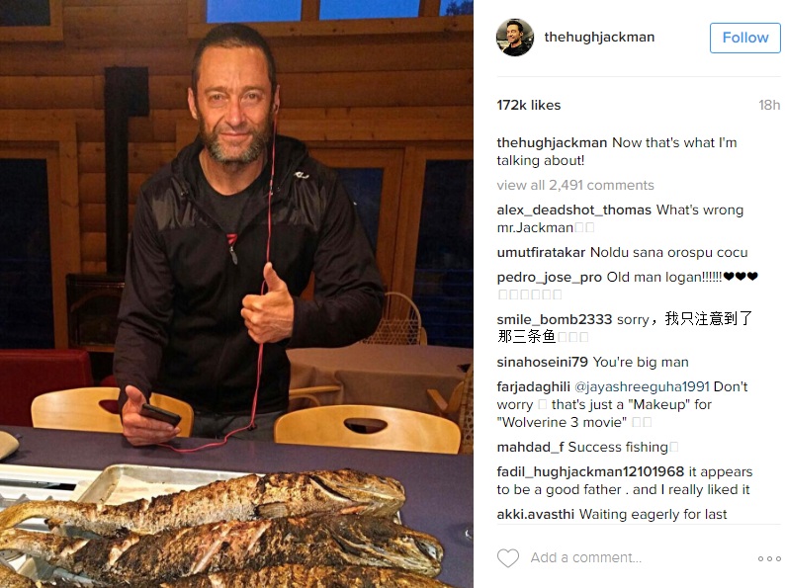Open smile_bomb2333's profile
The width and height of the screenshot is (785, 588).
(555, 319)
